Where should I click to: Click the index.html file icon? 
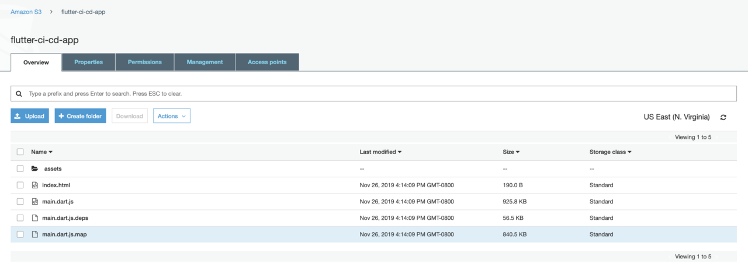pos(35,185)
